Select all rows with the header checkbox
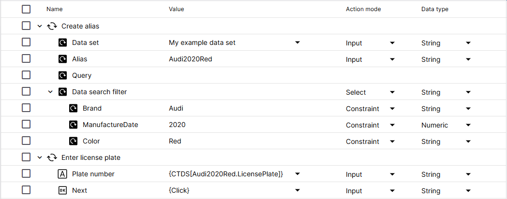Viewport: 507px width, 199px height. pyautogui.click(x=26, y=9)
